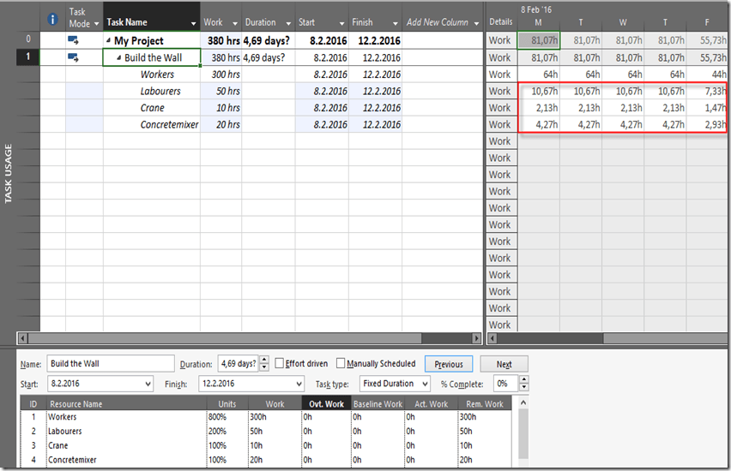Collapse the My Project summary triangle

coord(108,41)
